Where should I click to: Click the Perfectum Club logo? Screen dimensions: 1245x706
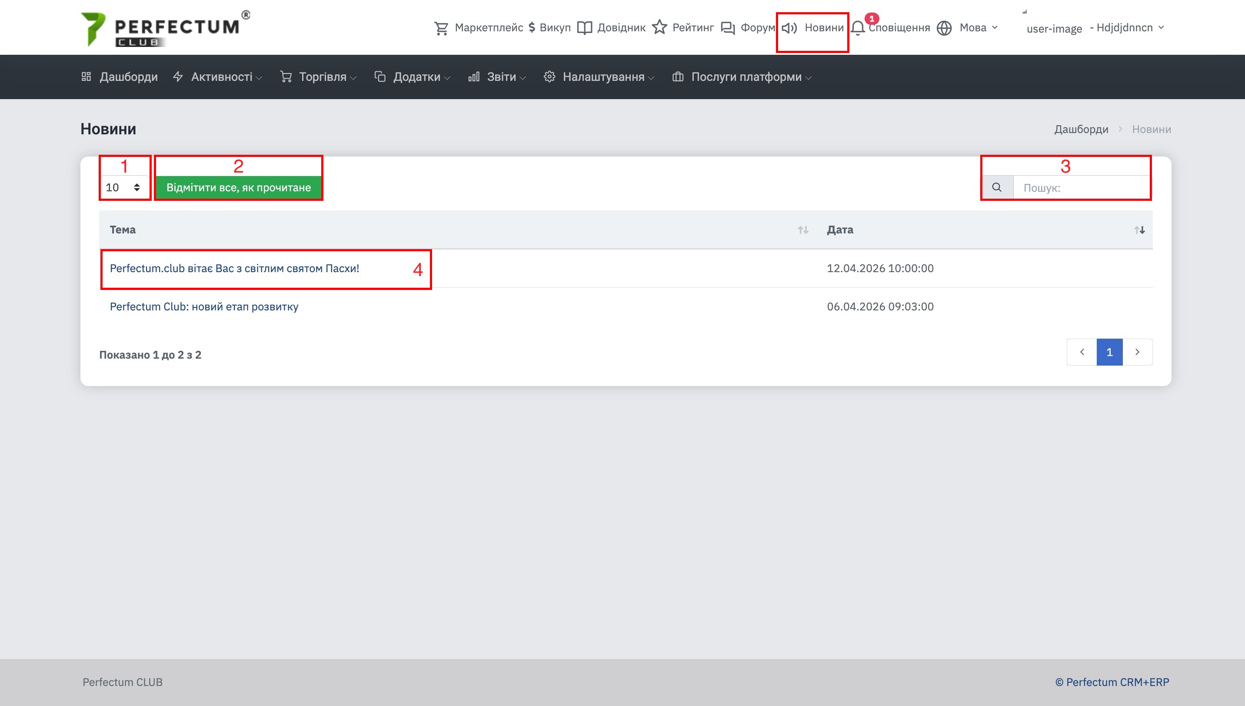[x=165, y=29]
